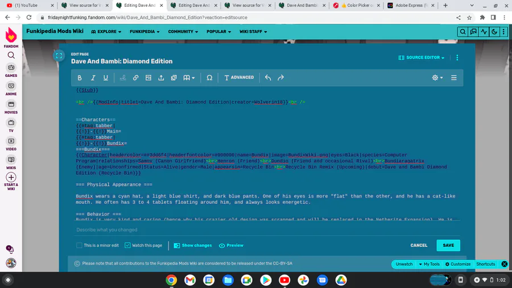Toggle fullscreen editor mode
512x288 pixels.
[59, 56]
